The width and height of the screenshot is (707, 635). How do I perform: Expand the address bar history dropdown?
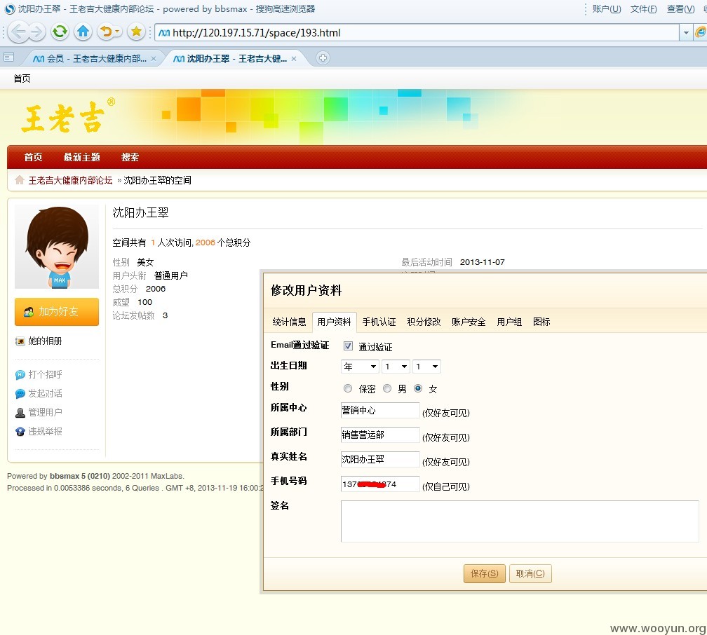(x=686, y=32)
